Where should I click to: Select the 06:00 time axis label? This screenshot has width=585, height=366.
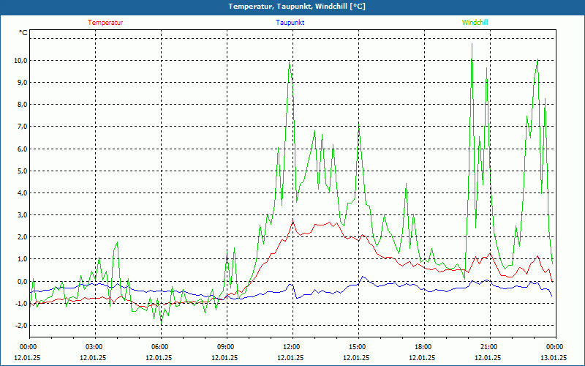coord(160,347)
